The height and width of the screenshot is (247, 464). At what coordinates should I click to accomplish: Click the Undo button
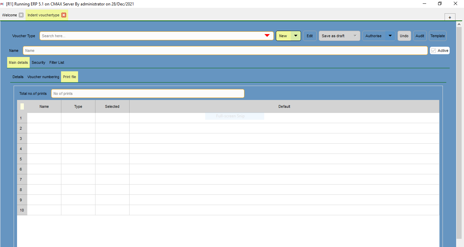coord(404,36)
